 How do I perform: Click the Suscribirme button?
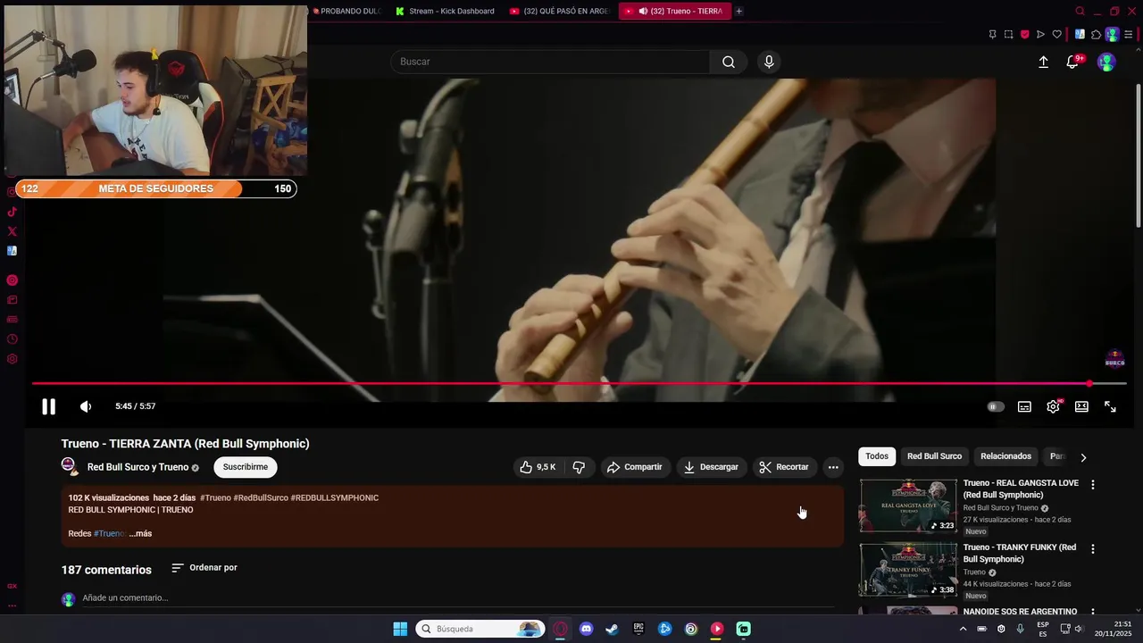[246, 467]
